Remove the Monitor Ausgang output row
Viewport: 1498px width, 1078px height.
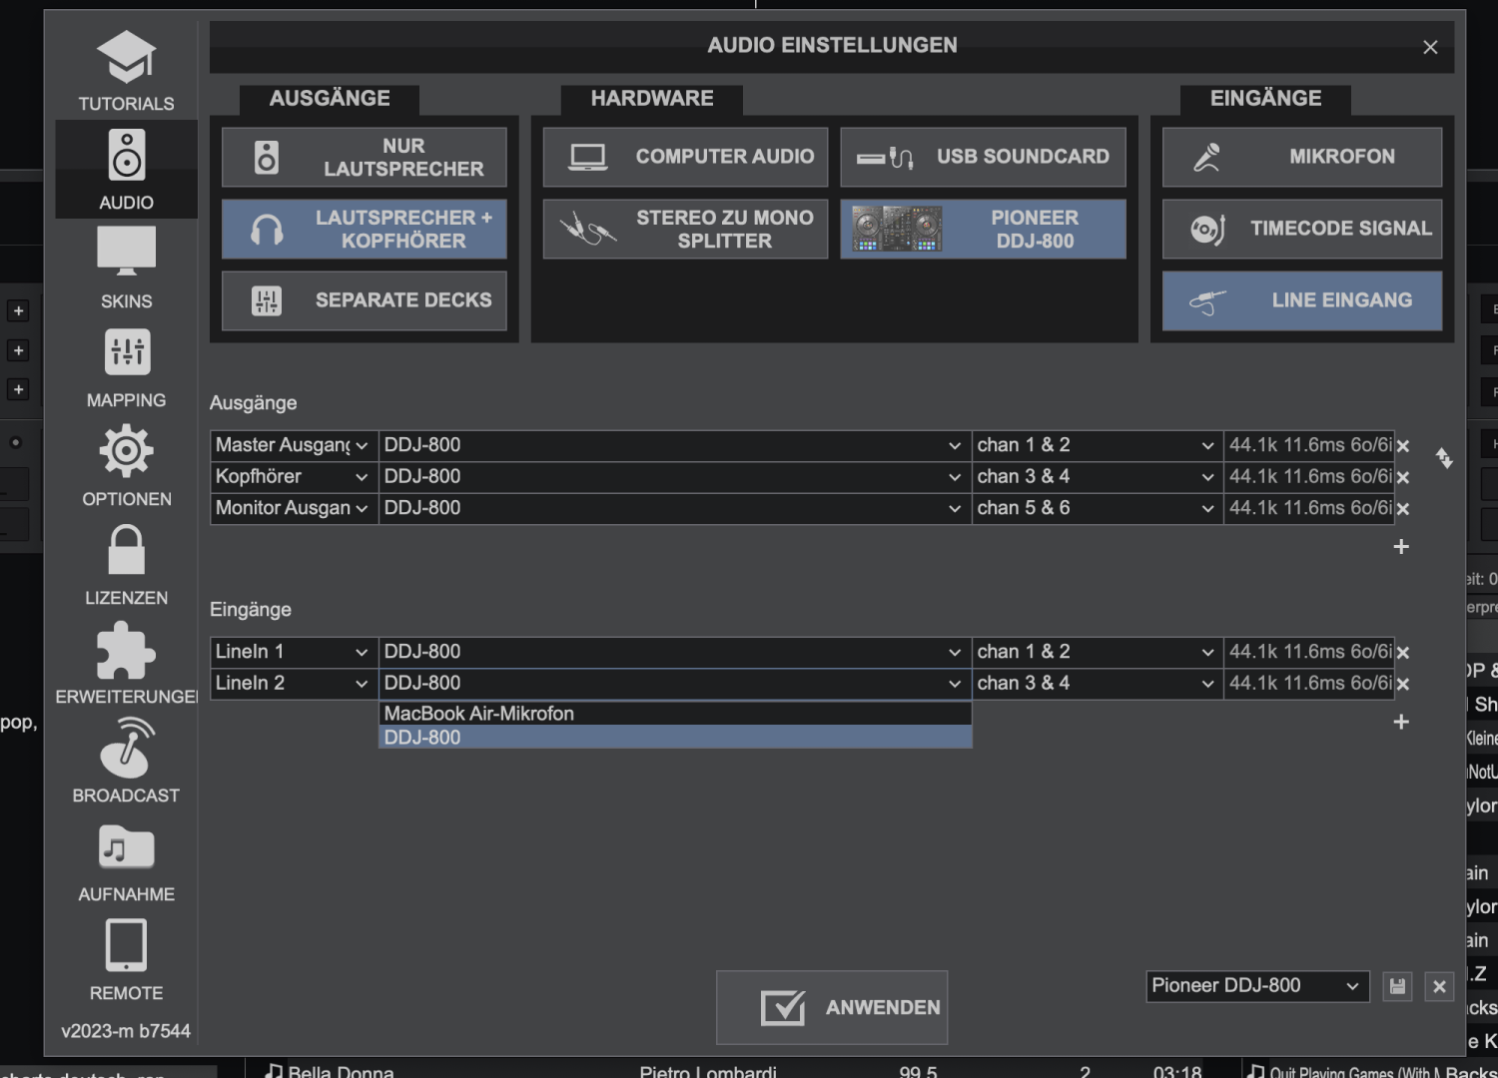click(x=1403, y=509)
